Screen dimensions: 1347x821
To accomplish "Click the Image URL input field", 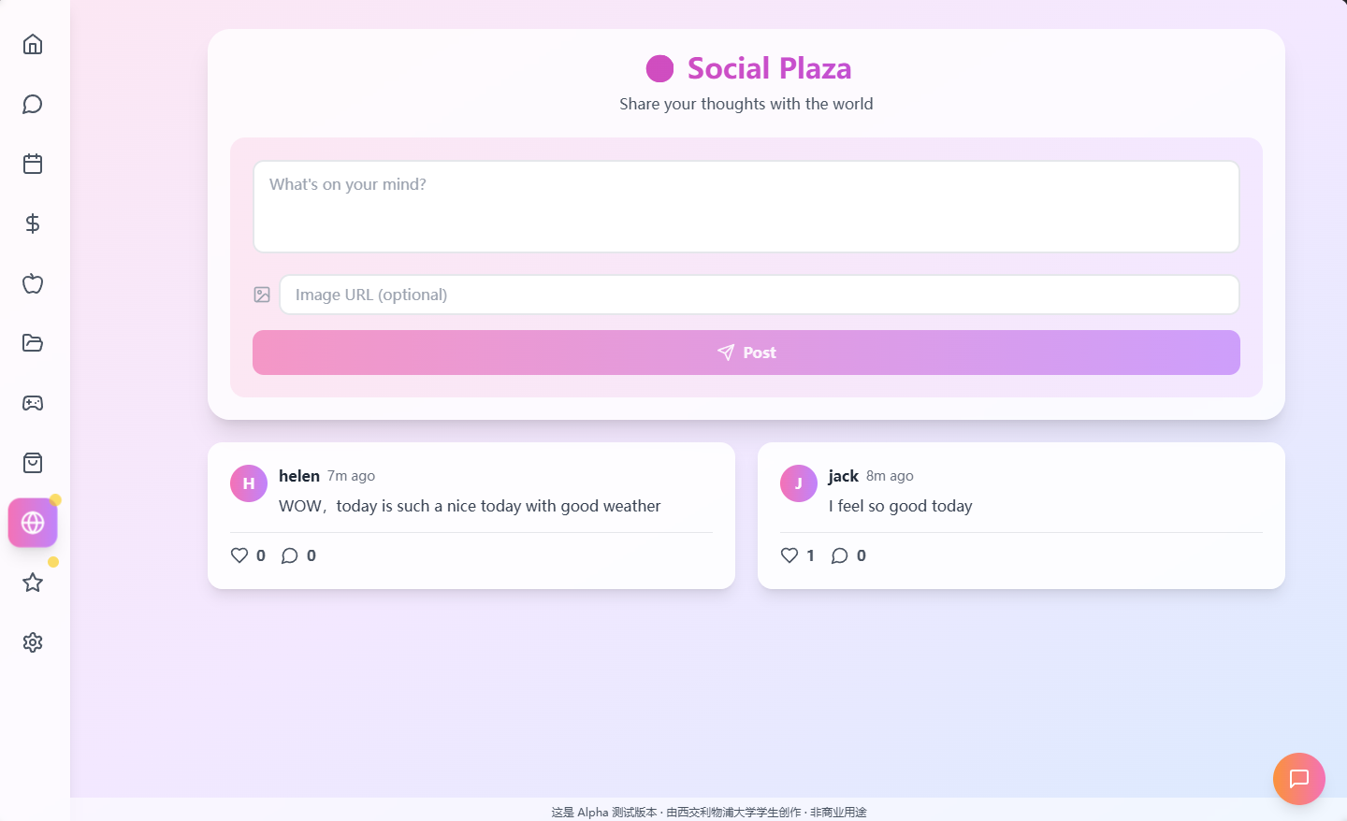I will [x=759, y=295].
